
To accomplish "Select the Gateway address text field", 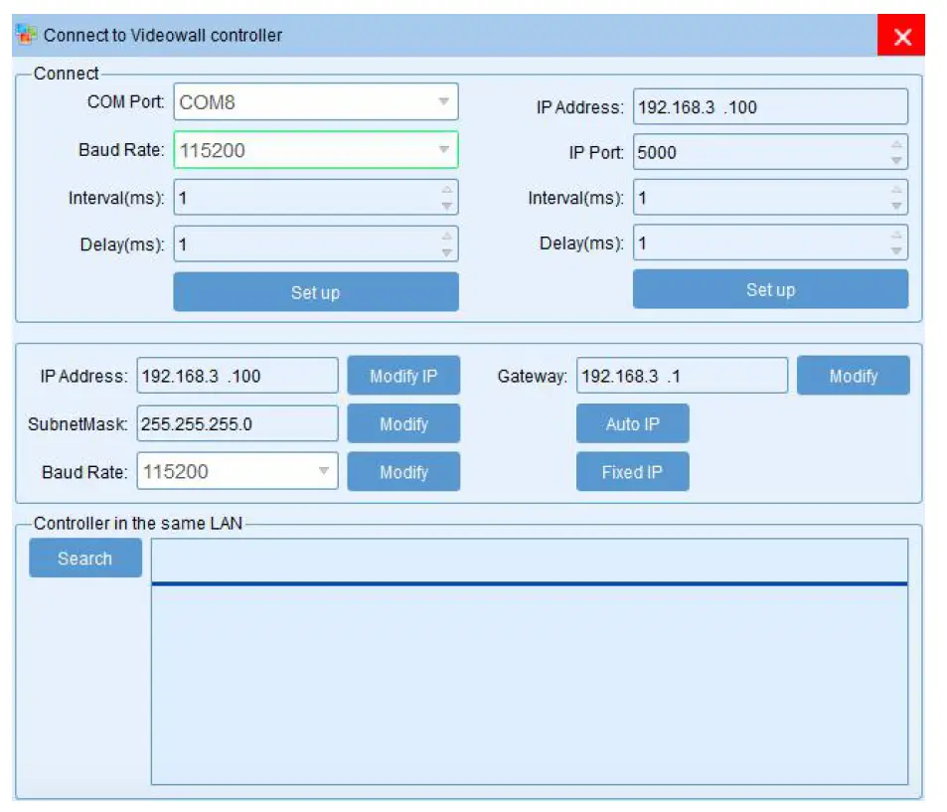I will 681,375.
